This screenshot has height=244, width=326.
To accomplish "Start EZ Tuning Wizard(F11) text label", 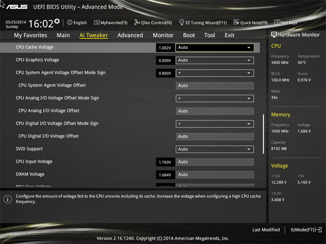I will [206, 22].
